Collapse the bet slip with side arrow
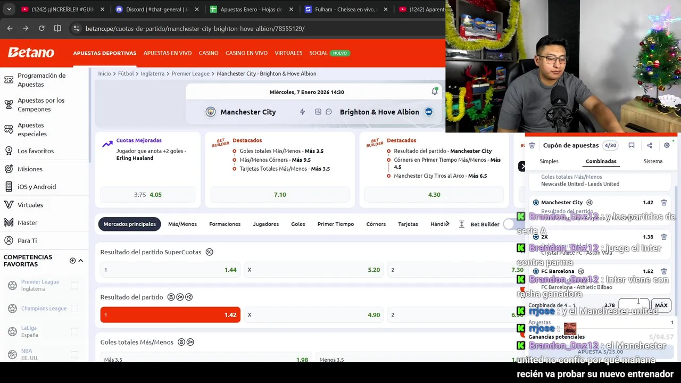This screenshot has width=681, height=383. click(522, 166)
